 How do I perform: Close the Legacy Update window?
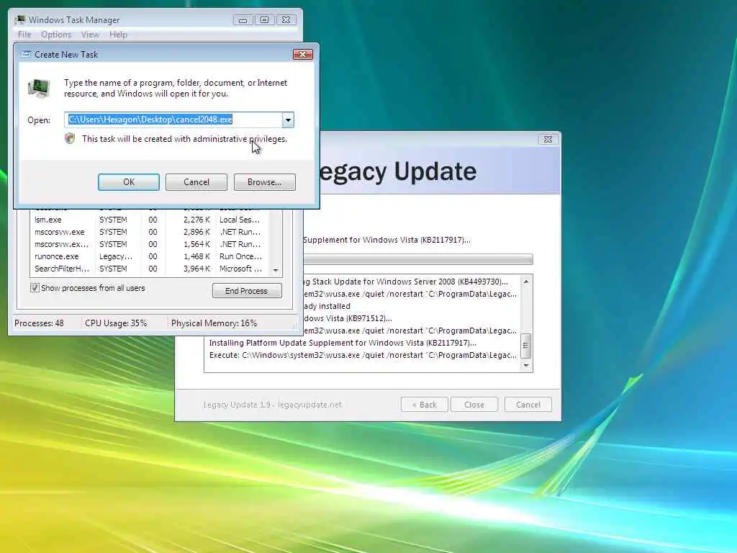pos(548,139)
